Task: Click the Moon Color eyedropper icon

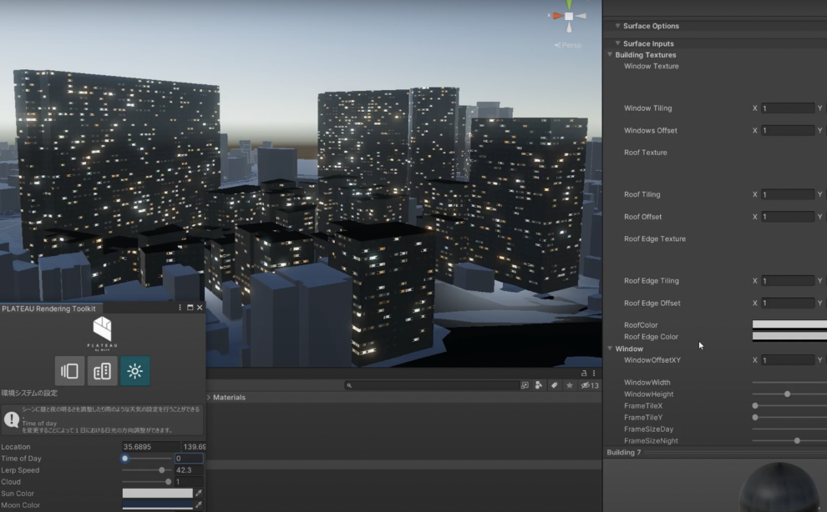Action: coord(198,505)
